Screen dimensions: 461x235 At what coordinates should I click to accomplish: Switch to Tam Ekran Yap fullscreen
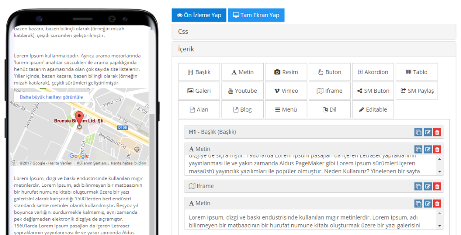coord(256,15)
